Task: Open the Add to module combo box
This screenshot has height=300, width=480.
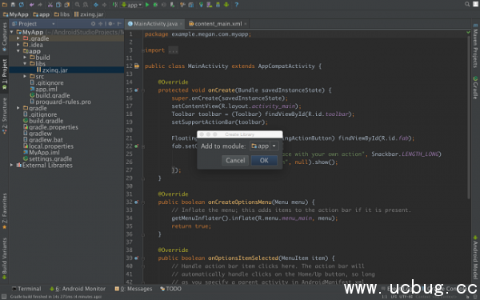Action: tap(264, 146)
